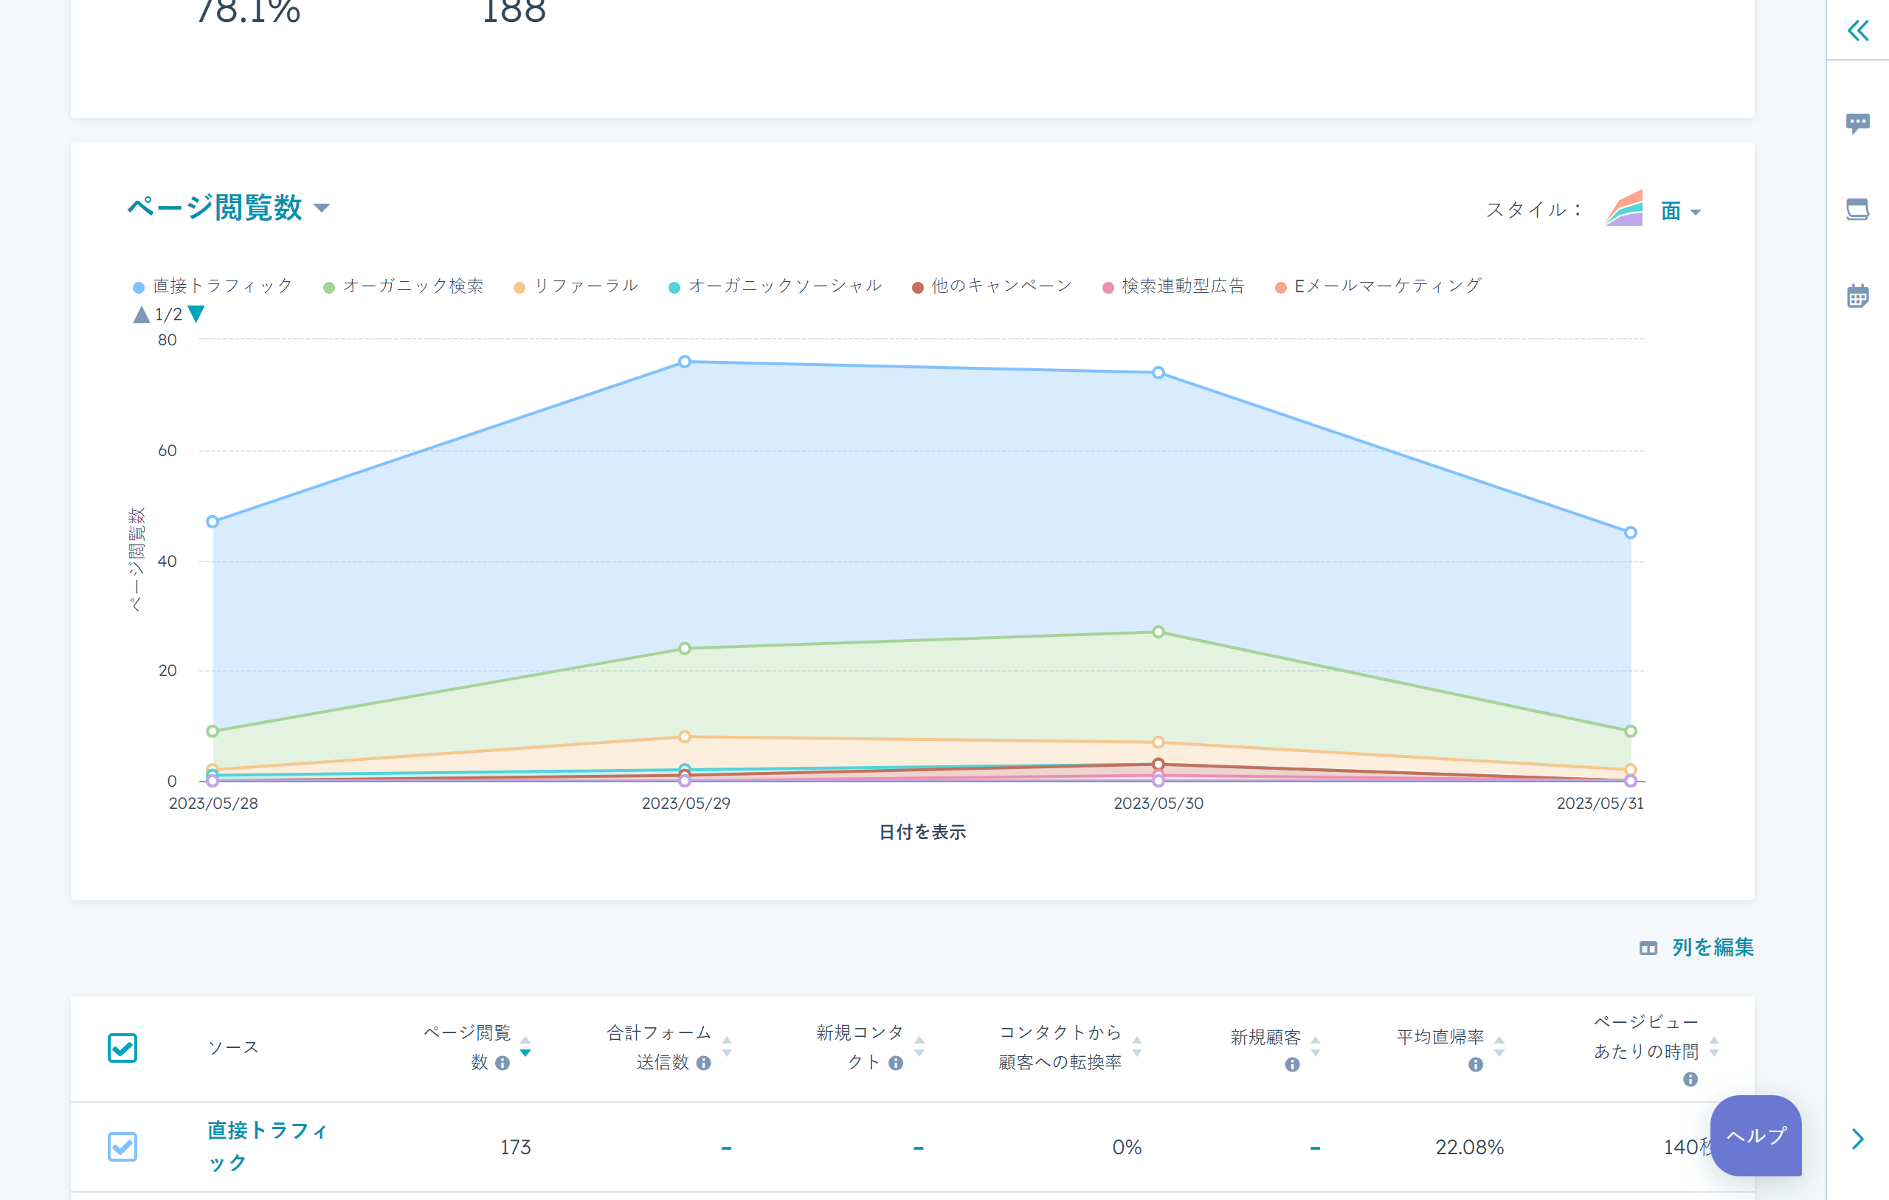1889x1200 pixels.
Task: Open the calendar icon in sidebar
Action: pos(1857,296)
